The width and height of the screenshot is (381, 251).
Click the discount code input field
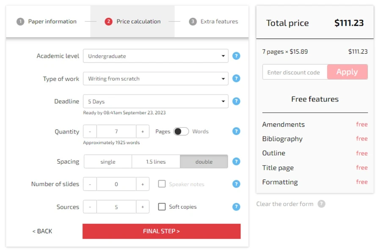coord(295,72)
